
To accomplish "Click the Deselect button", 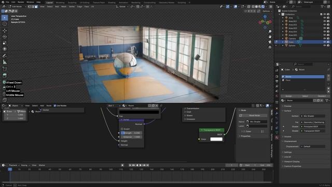I will tap(322, 96).
